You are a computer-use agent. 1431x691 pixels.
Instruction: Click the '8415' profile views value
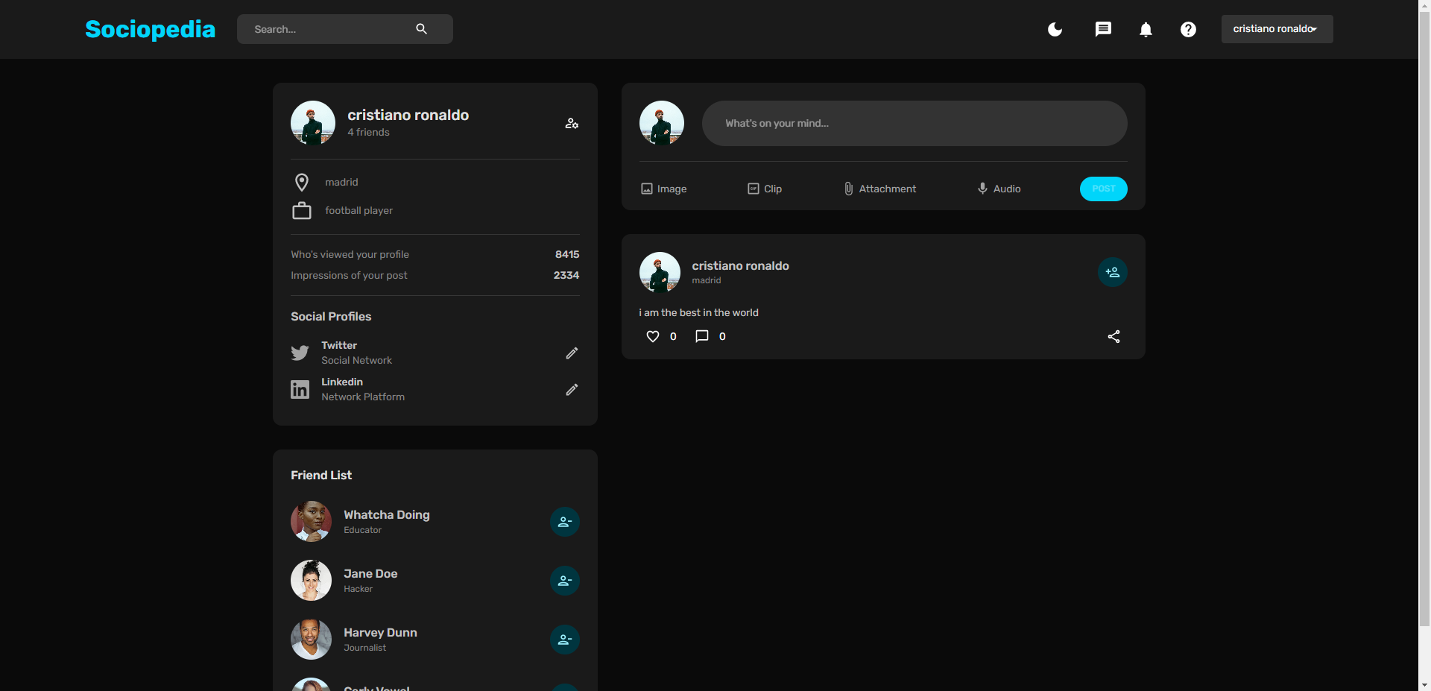point(567,254)
